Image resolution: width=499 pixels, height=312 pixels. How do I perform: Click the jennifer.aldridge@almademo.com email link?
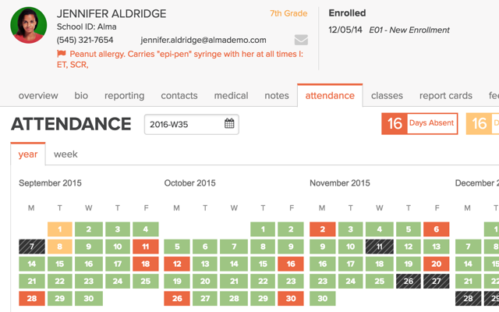[203, 40]
